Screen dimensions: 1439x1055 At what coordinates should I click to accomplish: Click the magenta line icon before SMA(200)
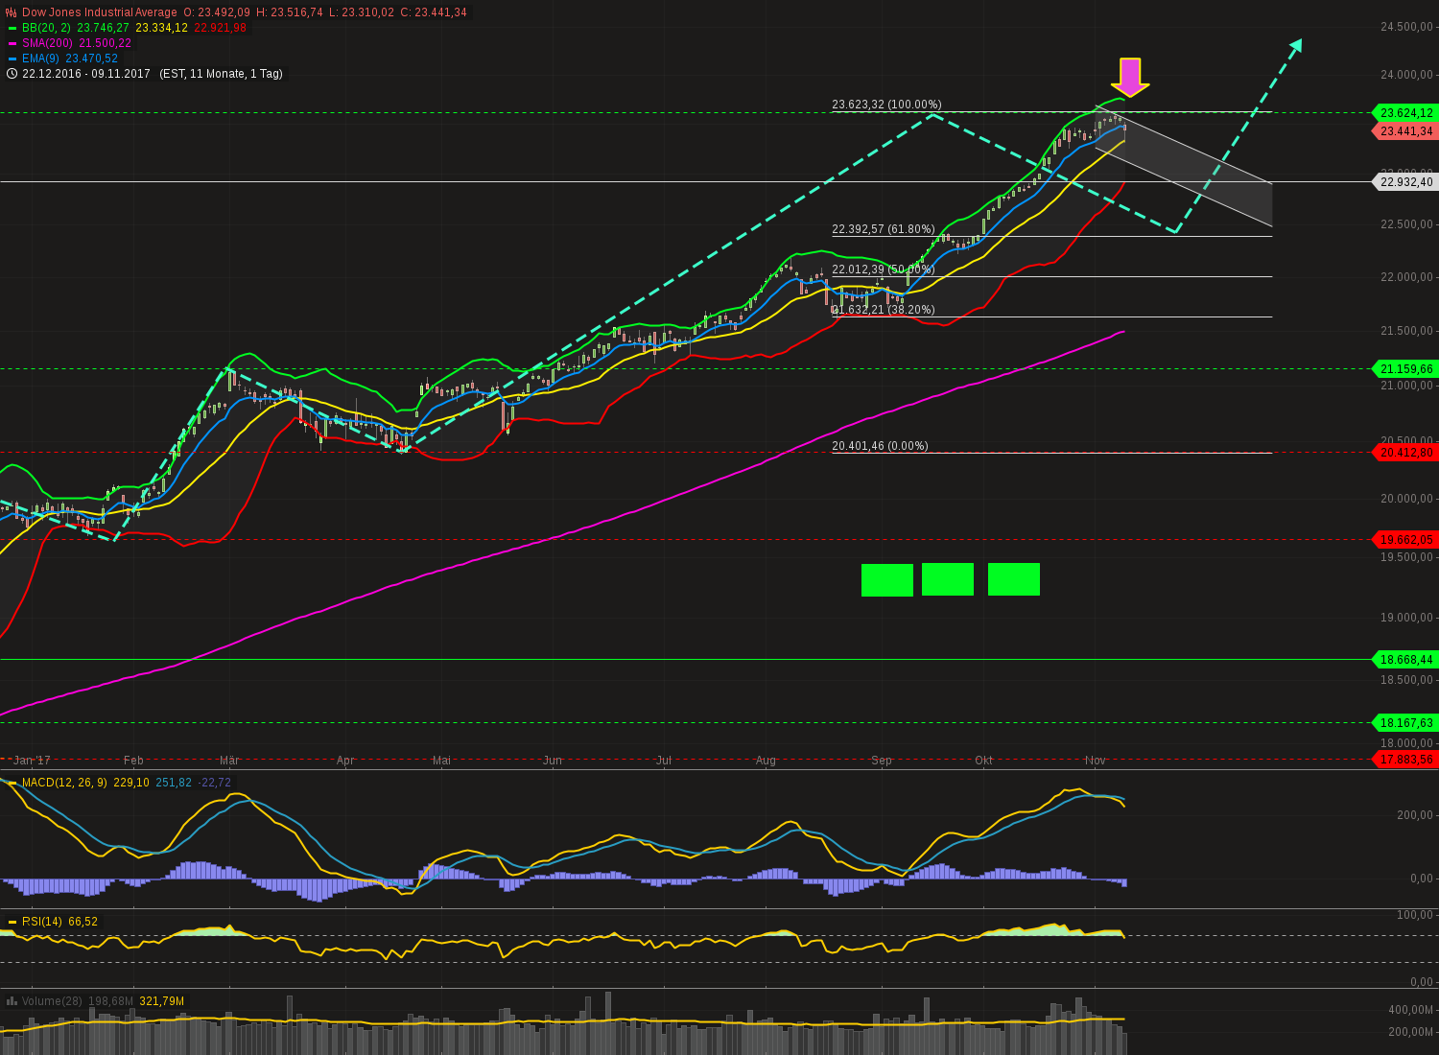click(x=12, y=43)
